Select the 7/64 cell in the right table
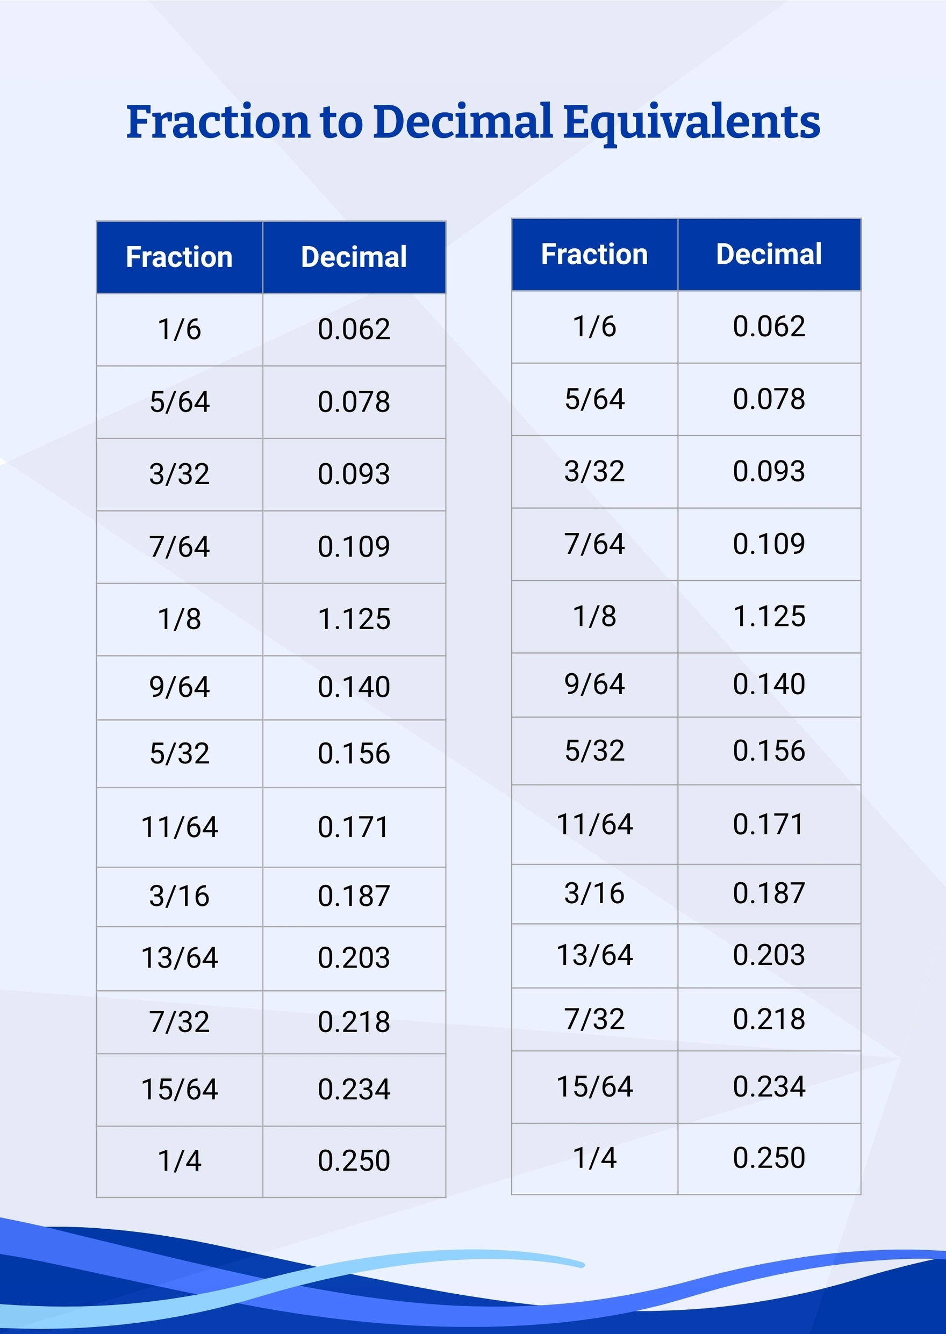The width and height of the screenshot is (946, 1334). pyautogui.click(x=594, y=544)
